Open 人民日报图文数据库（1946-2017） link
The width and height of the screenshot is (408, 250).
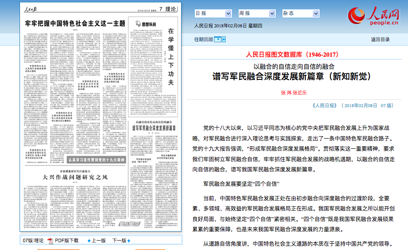pyautogui.click(x=293, y=55)
